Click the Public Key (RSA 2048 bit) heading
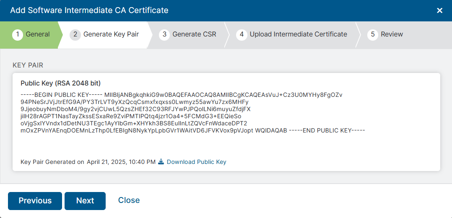The width and height of the screenshot is (452, 218). pos(60,83)
